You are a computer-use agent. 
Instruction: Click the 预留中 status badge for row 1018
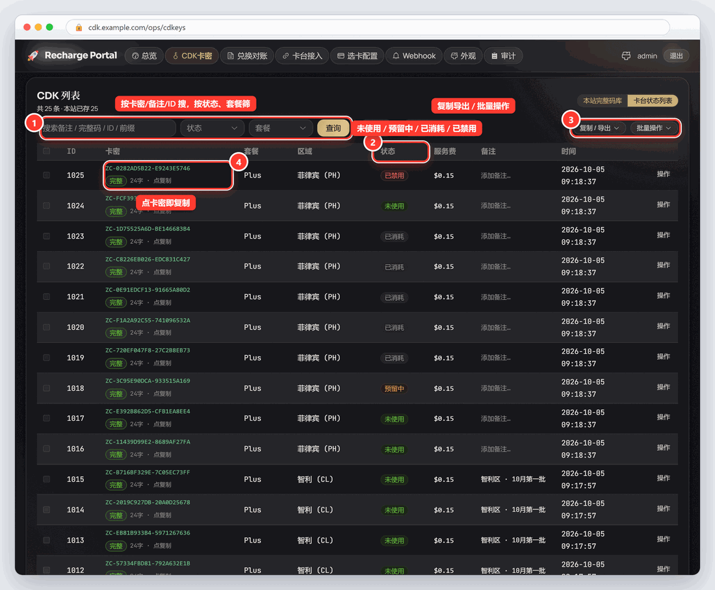point(394,389)
